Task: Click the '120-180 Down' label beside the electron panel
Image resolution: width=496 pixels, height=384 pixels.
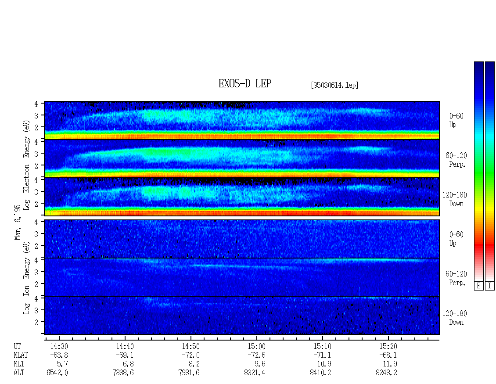Action: pyautogui.click(x=455, y=199)
